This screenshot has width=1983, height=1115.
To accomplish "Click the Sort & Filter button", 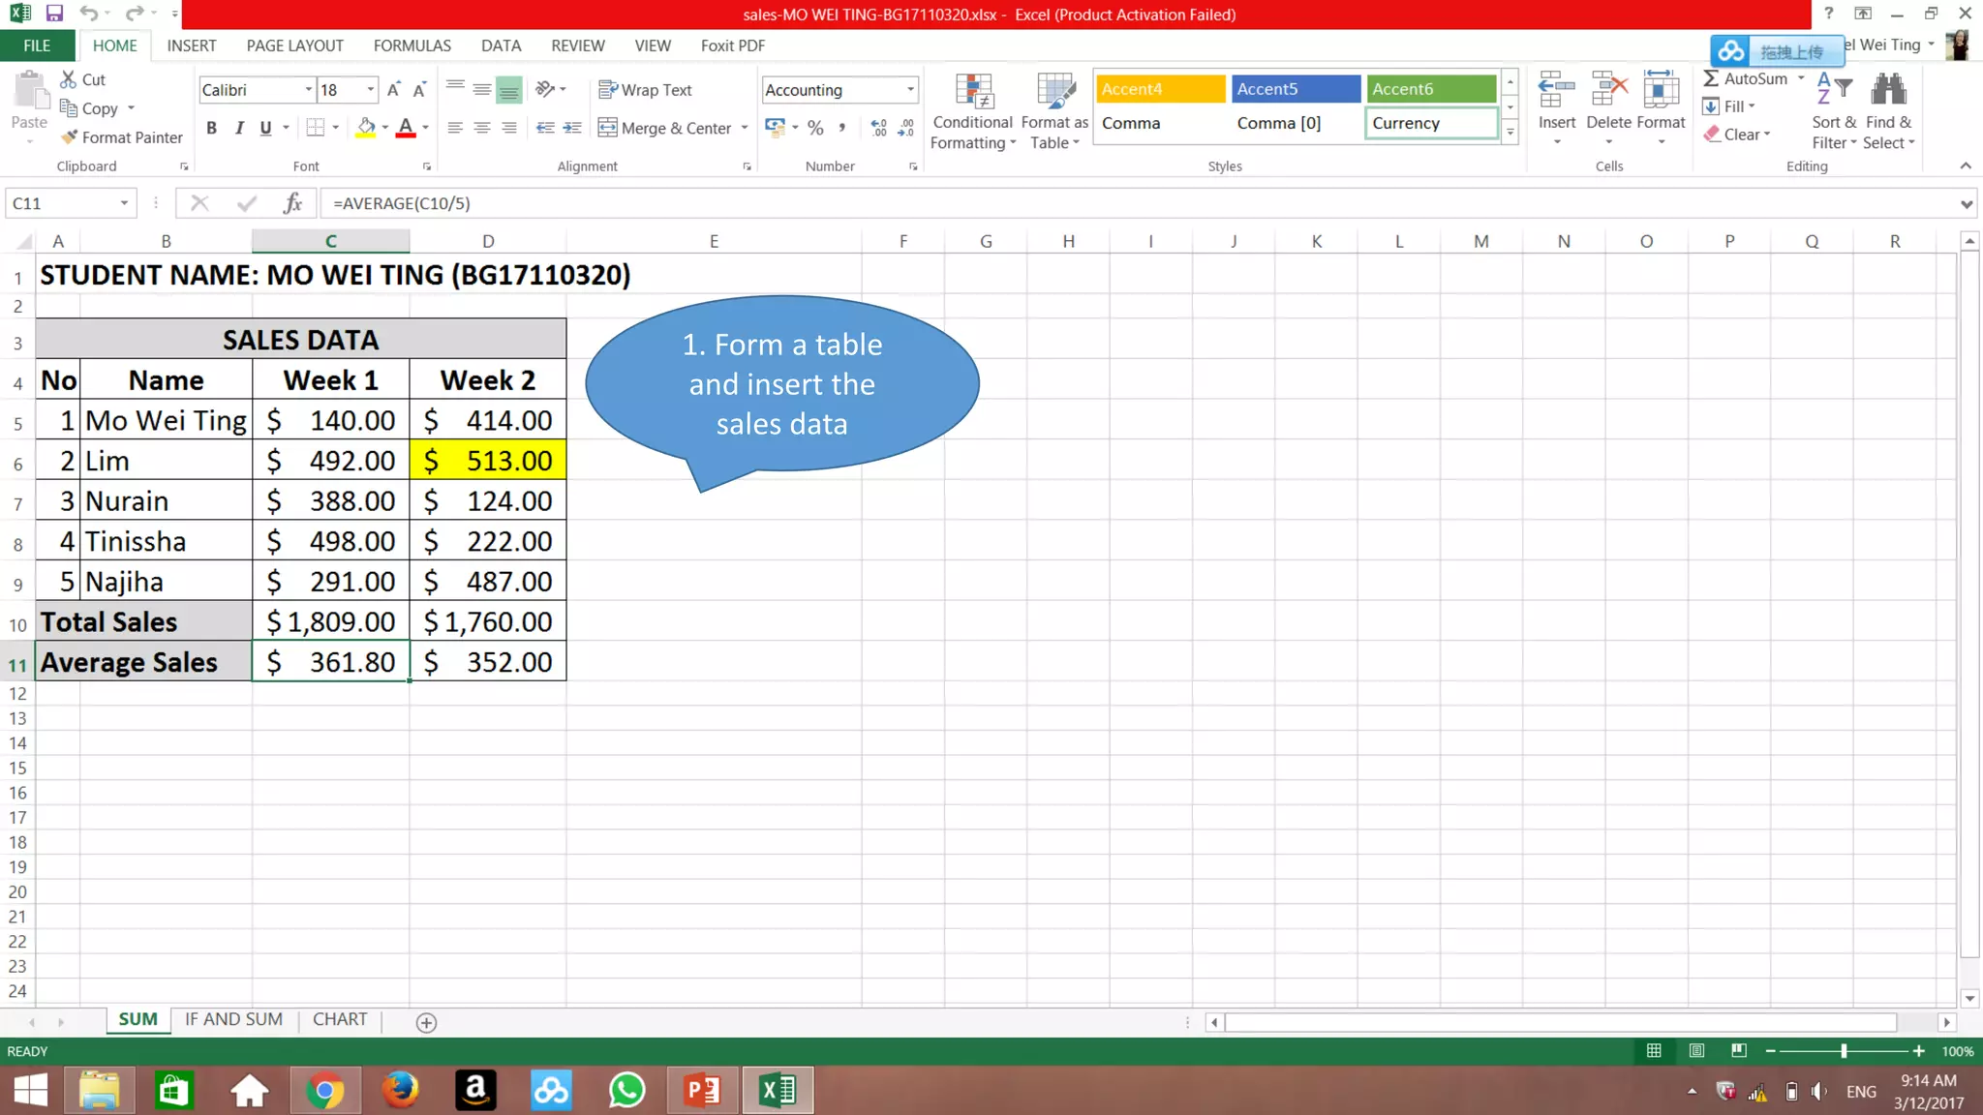I will tap(1835, 111).
